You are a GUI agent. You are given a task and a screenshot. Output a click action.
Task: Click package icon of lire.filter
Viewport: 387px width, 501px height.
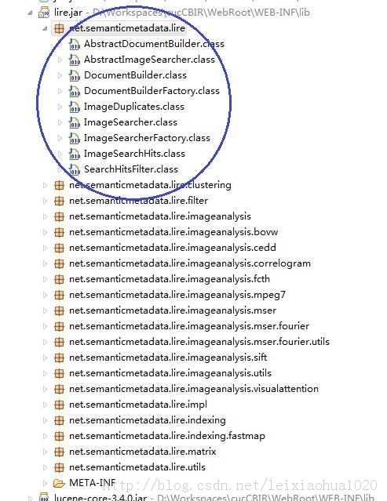click(x=59, y=201)
